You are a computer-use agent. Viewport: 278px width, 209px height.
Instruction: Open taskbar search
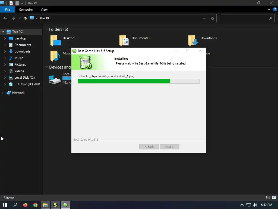point(15,205)
